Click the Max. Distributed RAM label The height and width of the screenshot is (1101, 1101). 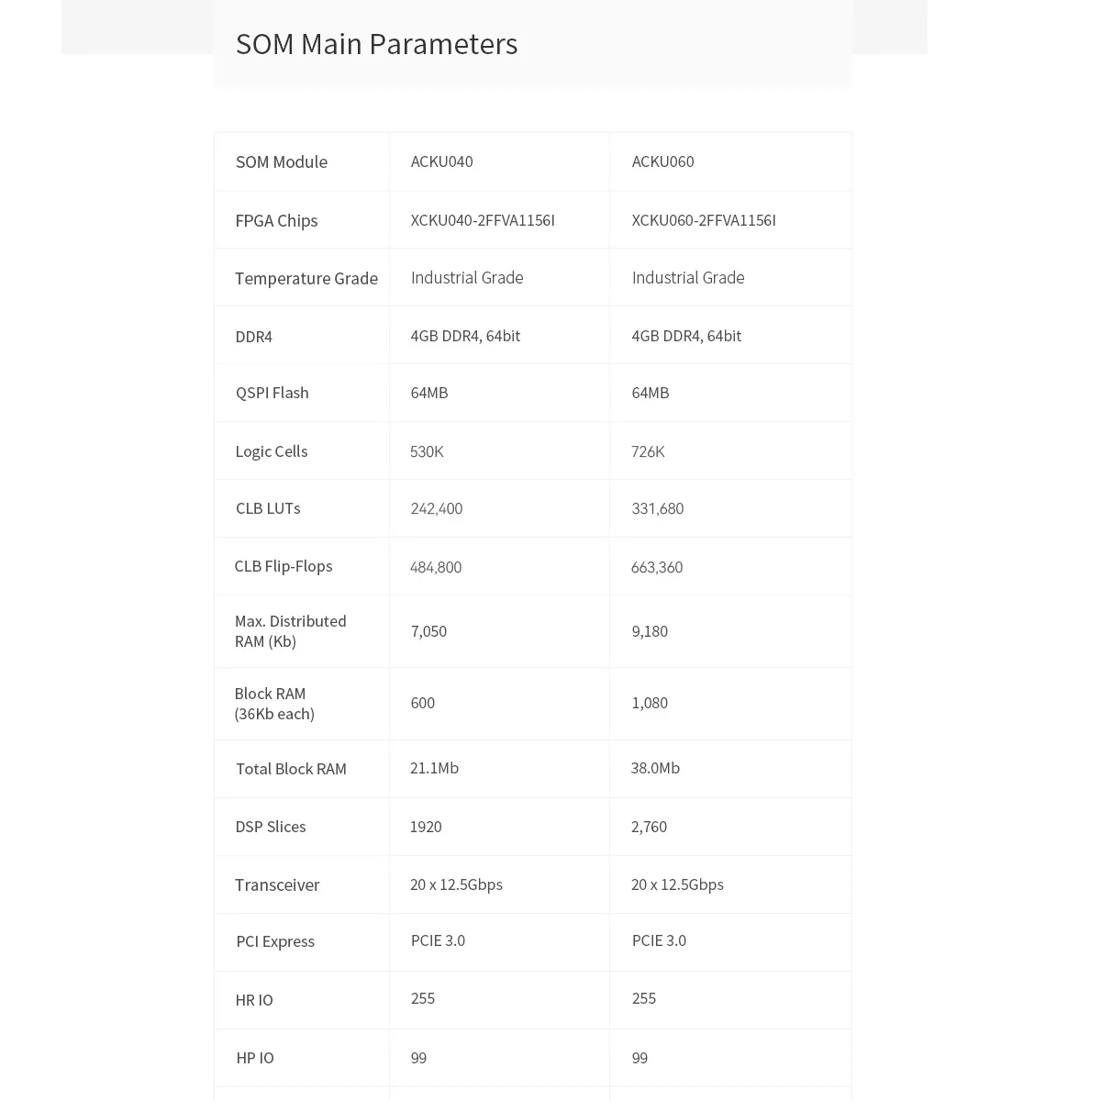(290, 631)
